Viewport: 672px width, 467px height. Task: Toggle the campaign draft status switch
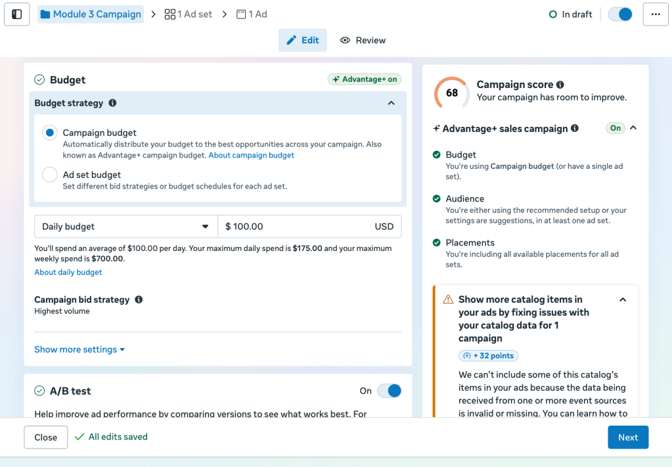(x=620, y=14)
